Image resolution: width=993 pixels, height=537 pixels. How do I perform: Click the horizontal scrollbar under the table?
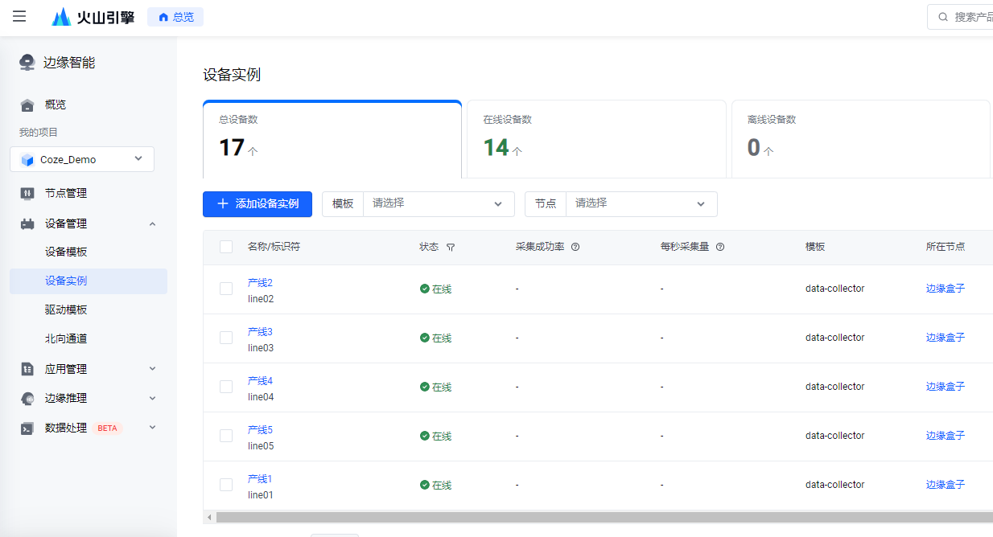coord(563,517)
